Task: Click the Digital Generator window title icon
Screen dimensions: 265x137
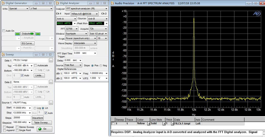Action: point(3,3)
